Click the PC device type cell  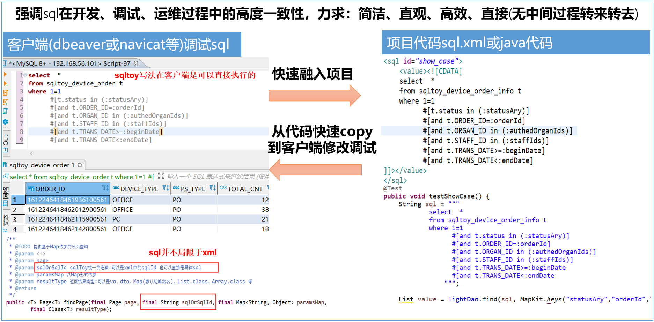pyautogui.click(x=140, y=219)
